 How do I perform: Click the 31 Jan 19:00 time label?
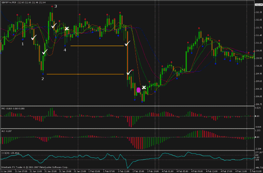coord(64,171)
